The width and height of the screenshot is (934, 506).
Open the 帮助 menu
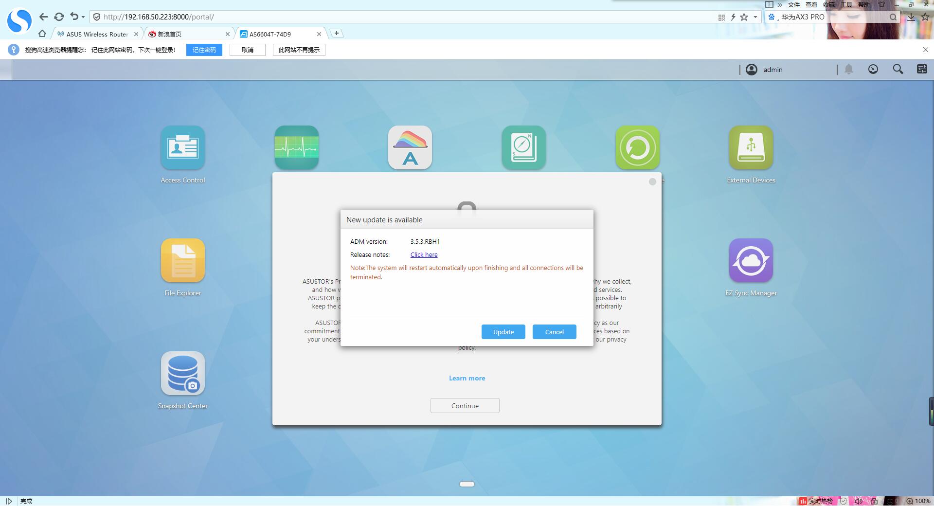(864, 4)
